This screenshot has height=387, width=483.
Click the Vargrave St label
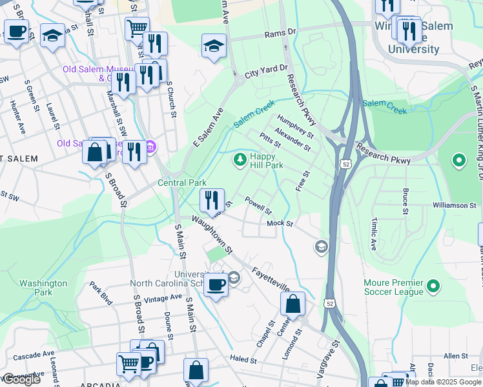coord(328,359)
